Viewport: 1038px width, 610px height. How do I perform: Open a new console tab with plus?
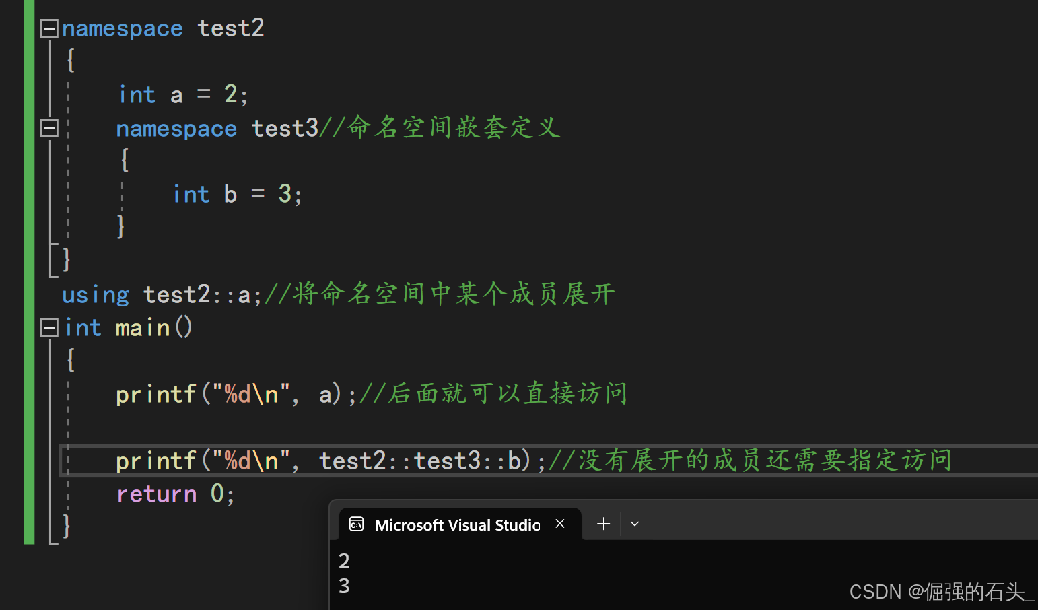603,524
